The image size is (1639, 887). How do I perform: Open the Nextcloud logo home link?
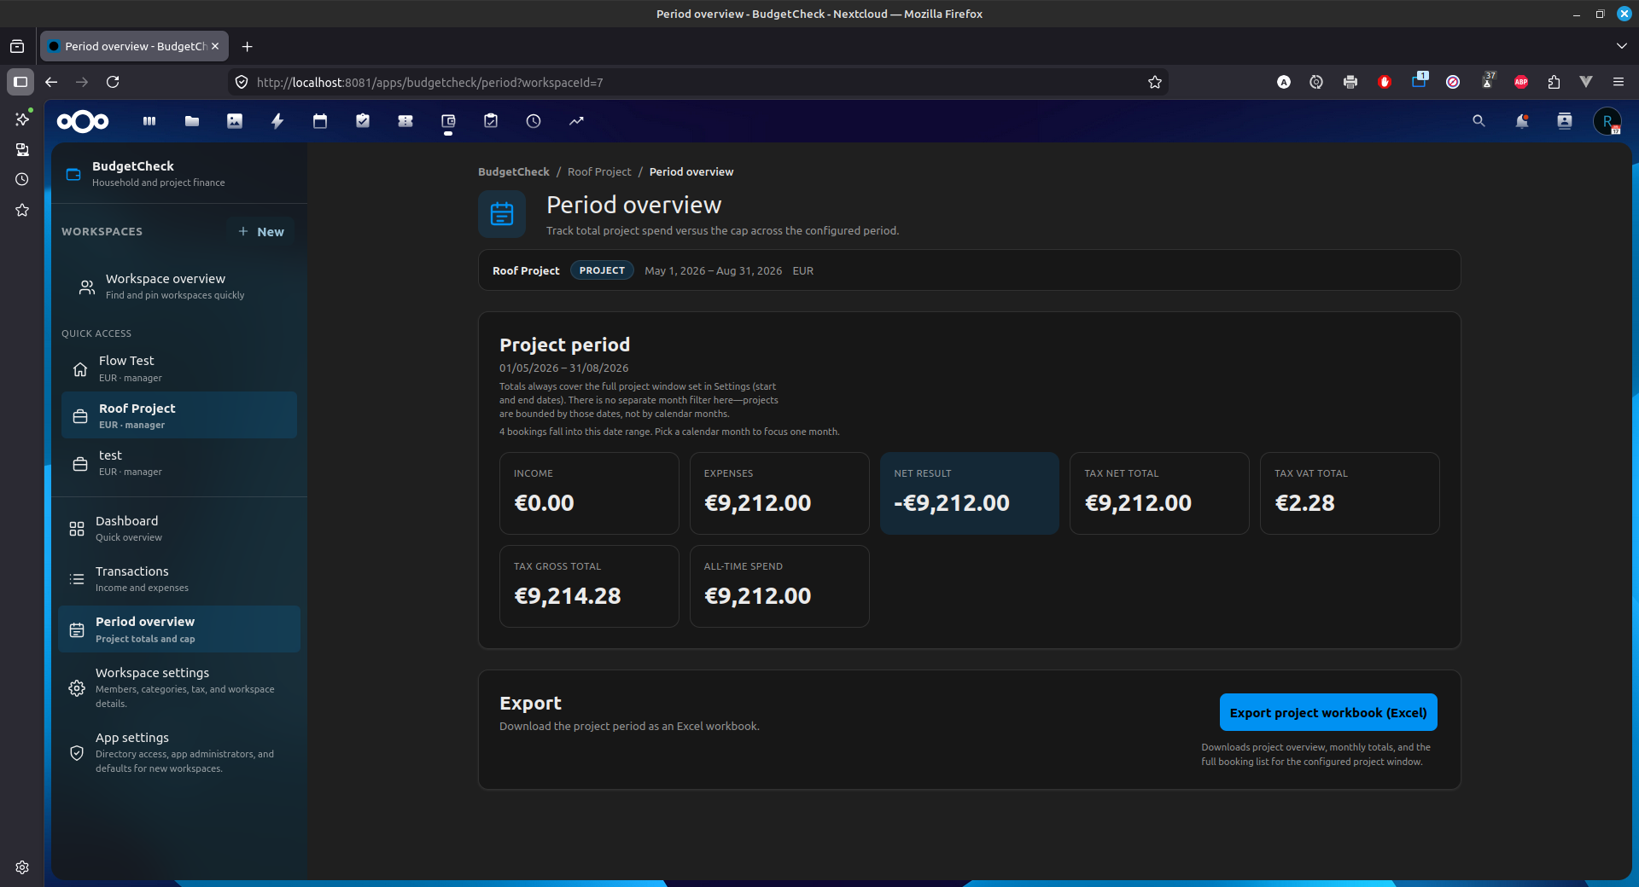83,122
